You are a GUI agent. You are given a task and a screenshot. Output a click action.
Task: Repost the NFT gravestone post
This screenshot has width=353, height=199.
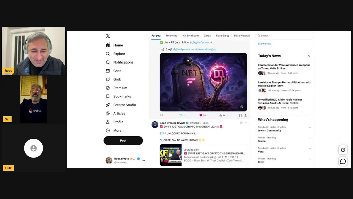pyautogui.click(x=181, y=115)
